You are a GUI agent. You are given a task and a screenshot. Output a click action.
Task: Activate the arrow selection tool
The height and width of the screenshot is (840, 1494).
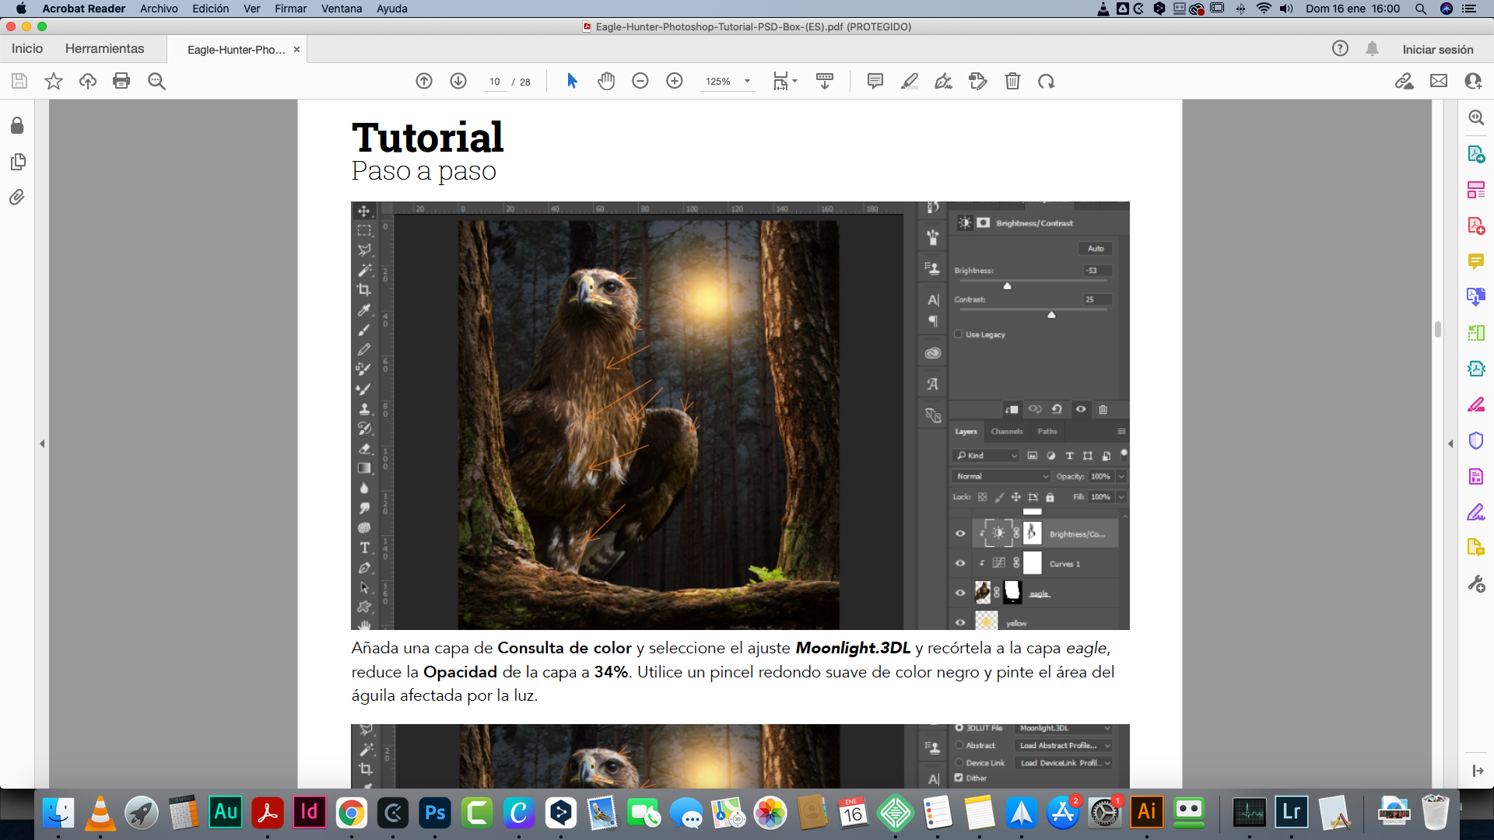coord(572,81)
